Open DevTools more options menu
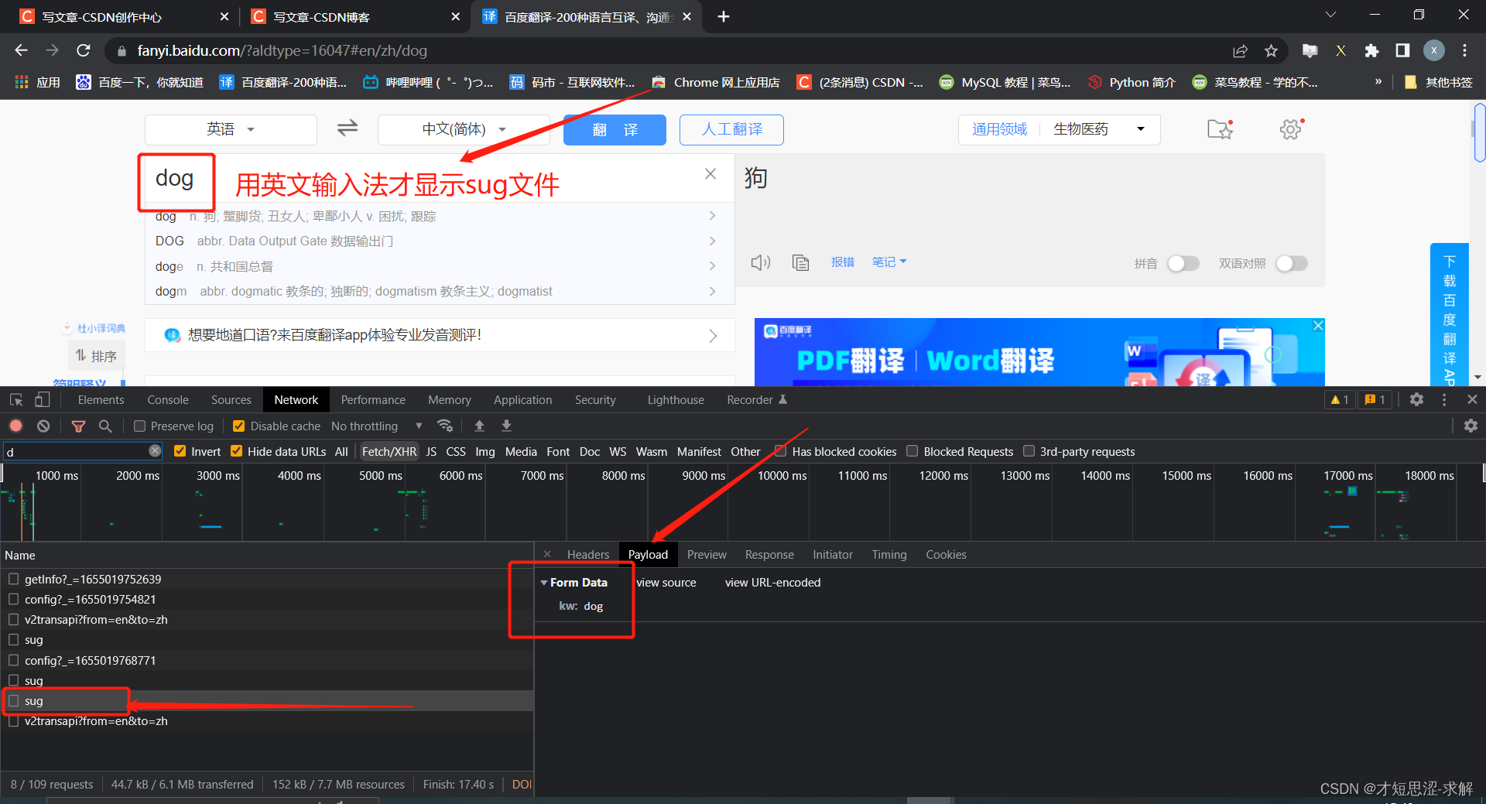The image size is (1486, 804). click(x=1443, y=399)
